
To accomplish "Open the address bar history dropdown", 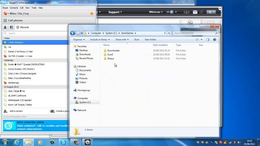I will pyautogui.click(x=165, y=33).
